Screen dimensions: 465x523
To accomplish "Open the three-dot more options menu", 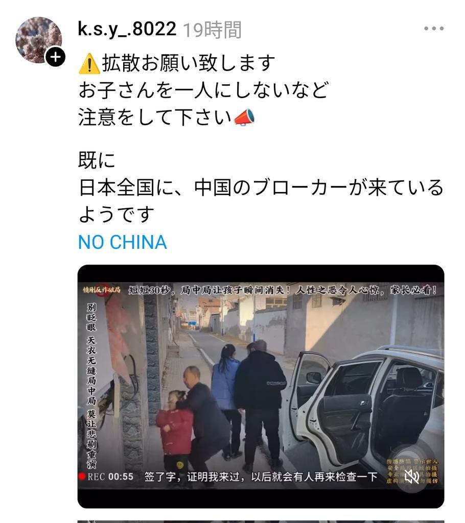I will click(434, 29).
